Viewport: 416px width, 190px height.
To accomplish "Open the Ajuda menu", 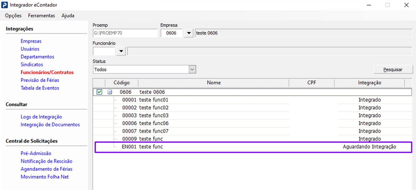I will pyautogui.click(x=68, y=16).
